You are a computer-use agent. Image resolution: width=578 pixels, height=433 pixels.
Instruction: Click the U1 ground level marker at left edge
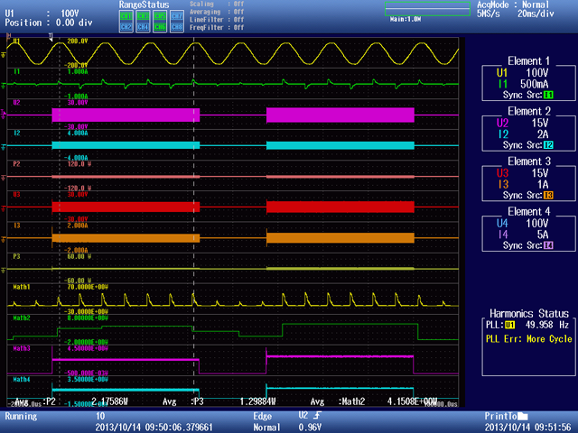4,55
